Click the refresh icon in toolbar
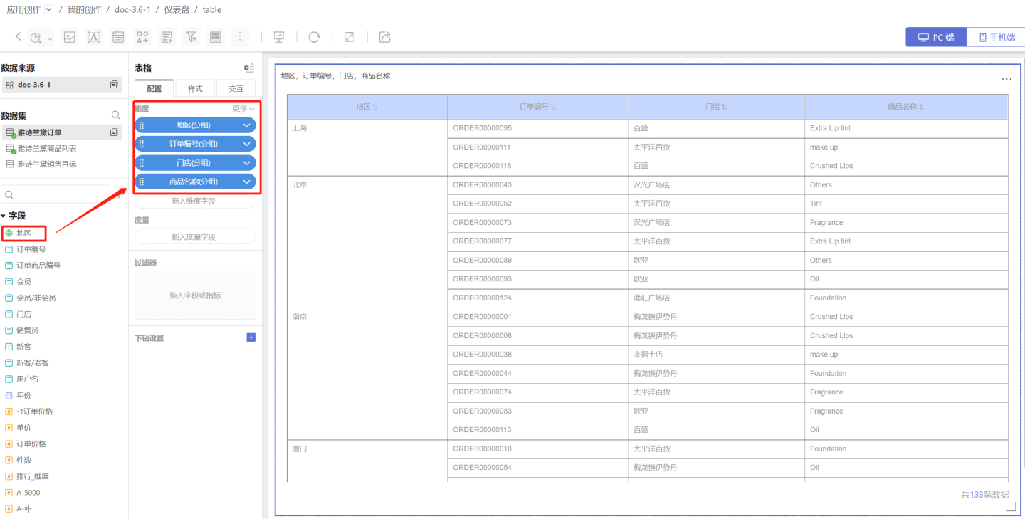 point(314,37)
